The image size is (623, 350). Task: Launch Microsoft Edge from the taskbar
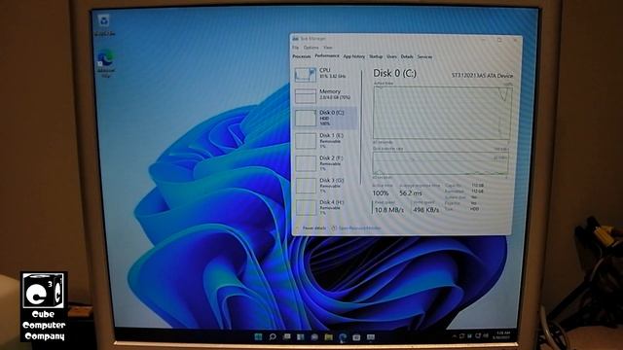(342, 337)
